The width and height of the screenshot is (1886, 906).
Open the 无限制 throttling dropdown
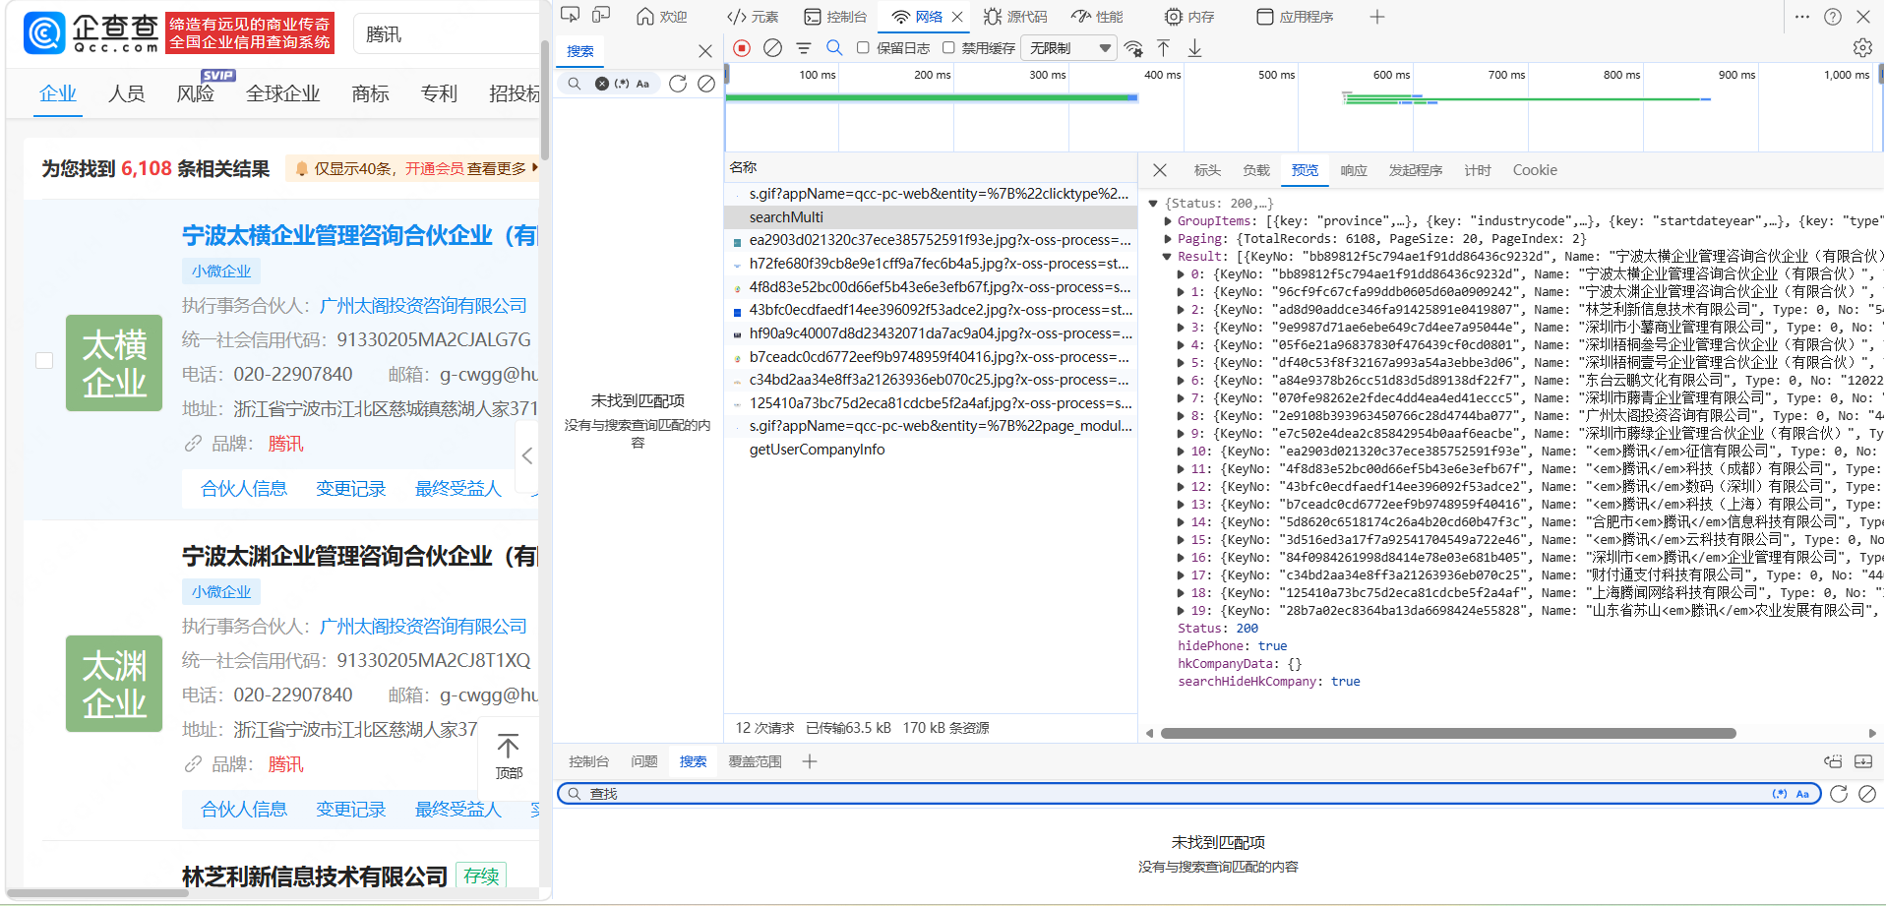(x=1067, y=48)
